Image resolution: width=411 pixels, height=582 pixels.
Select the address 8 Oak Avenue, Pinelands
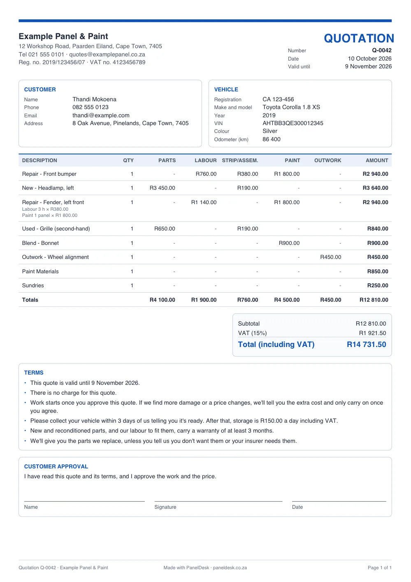(130, 123)
